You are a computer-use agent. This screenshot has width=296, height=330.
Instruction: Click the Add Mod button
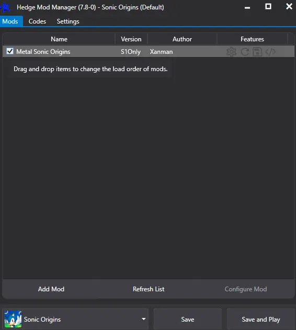[x=51, y=289]
